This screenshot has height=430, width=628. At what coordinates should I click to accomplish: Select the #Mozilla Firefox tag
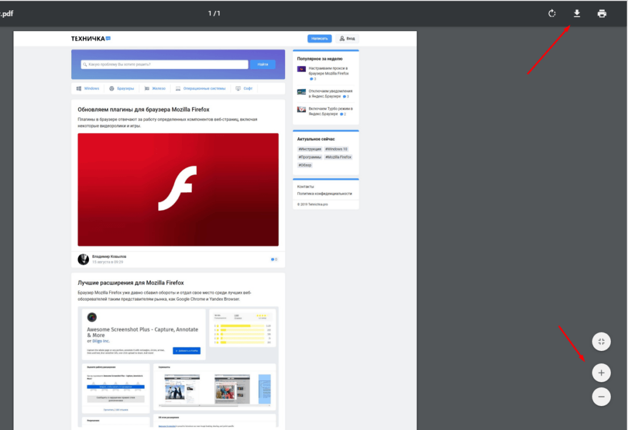[x=339, y=157]
